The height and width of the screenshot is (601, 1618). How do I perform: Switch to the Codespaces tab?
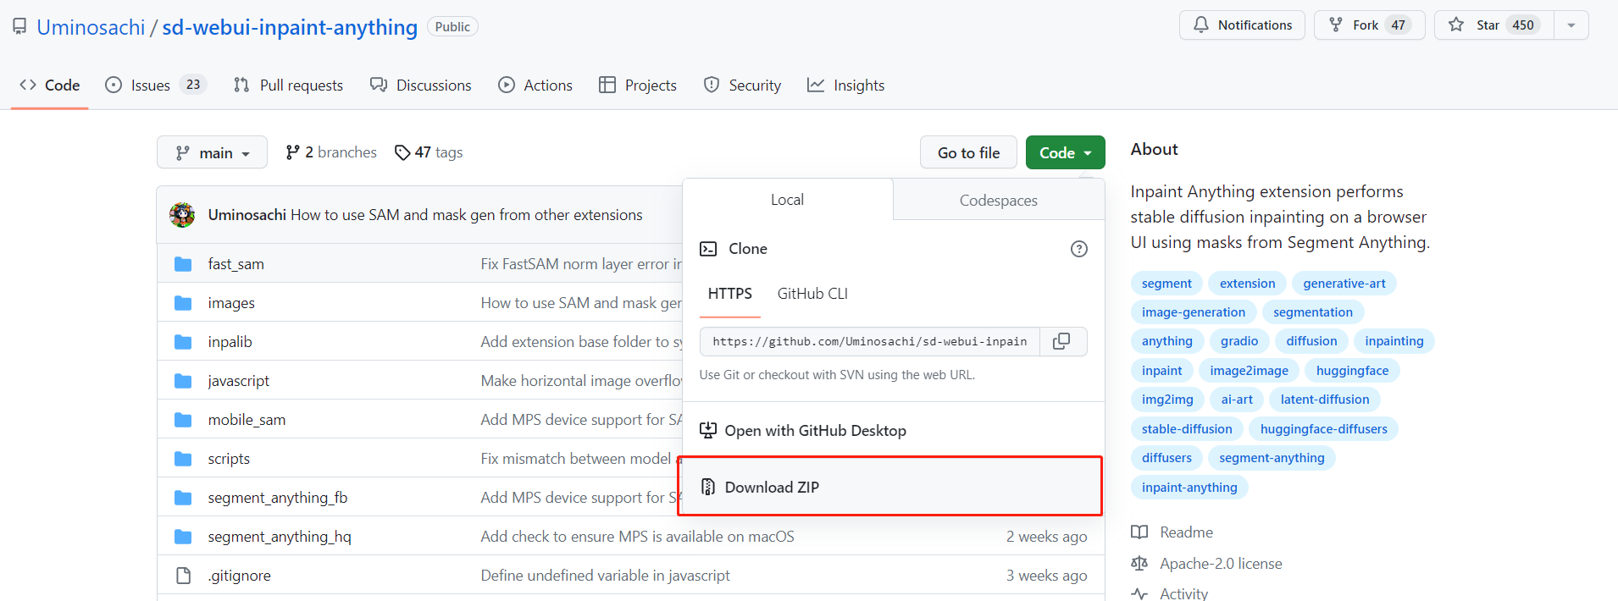tap(999, 201)
